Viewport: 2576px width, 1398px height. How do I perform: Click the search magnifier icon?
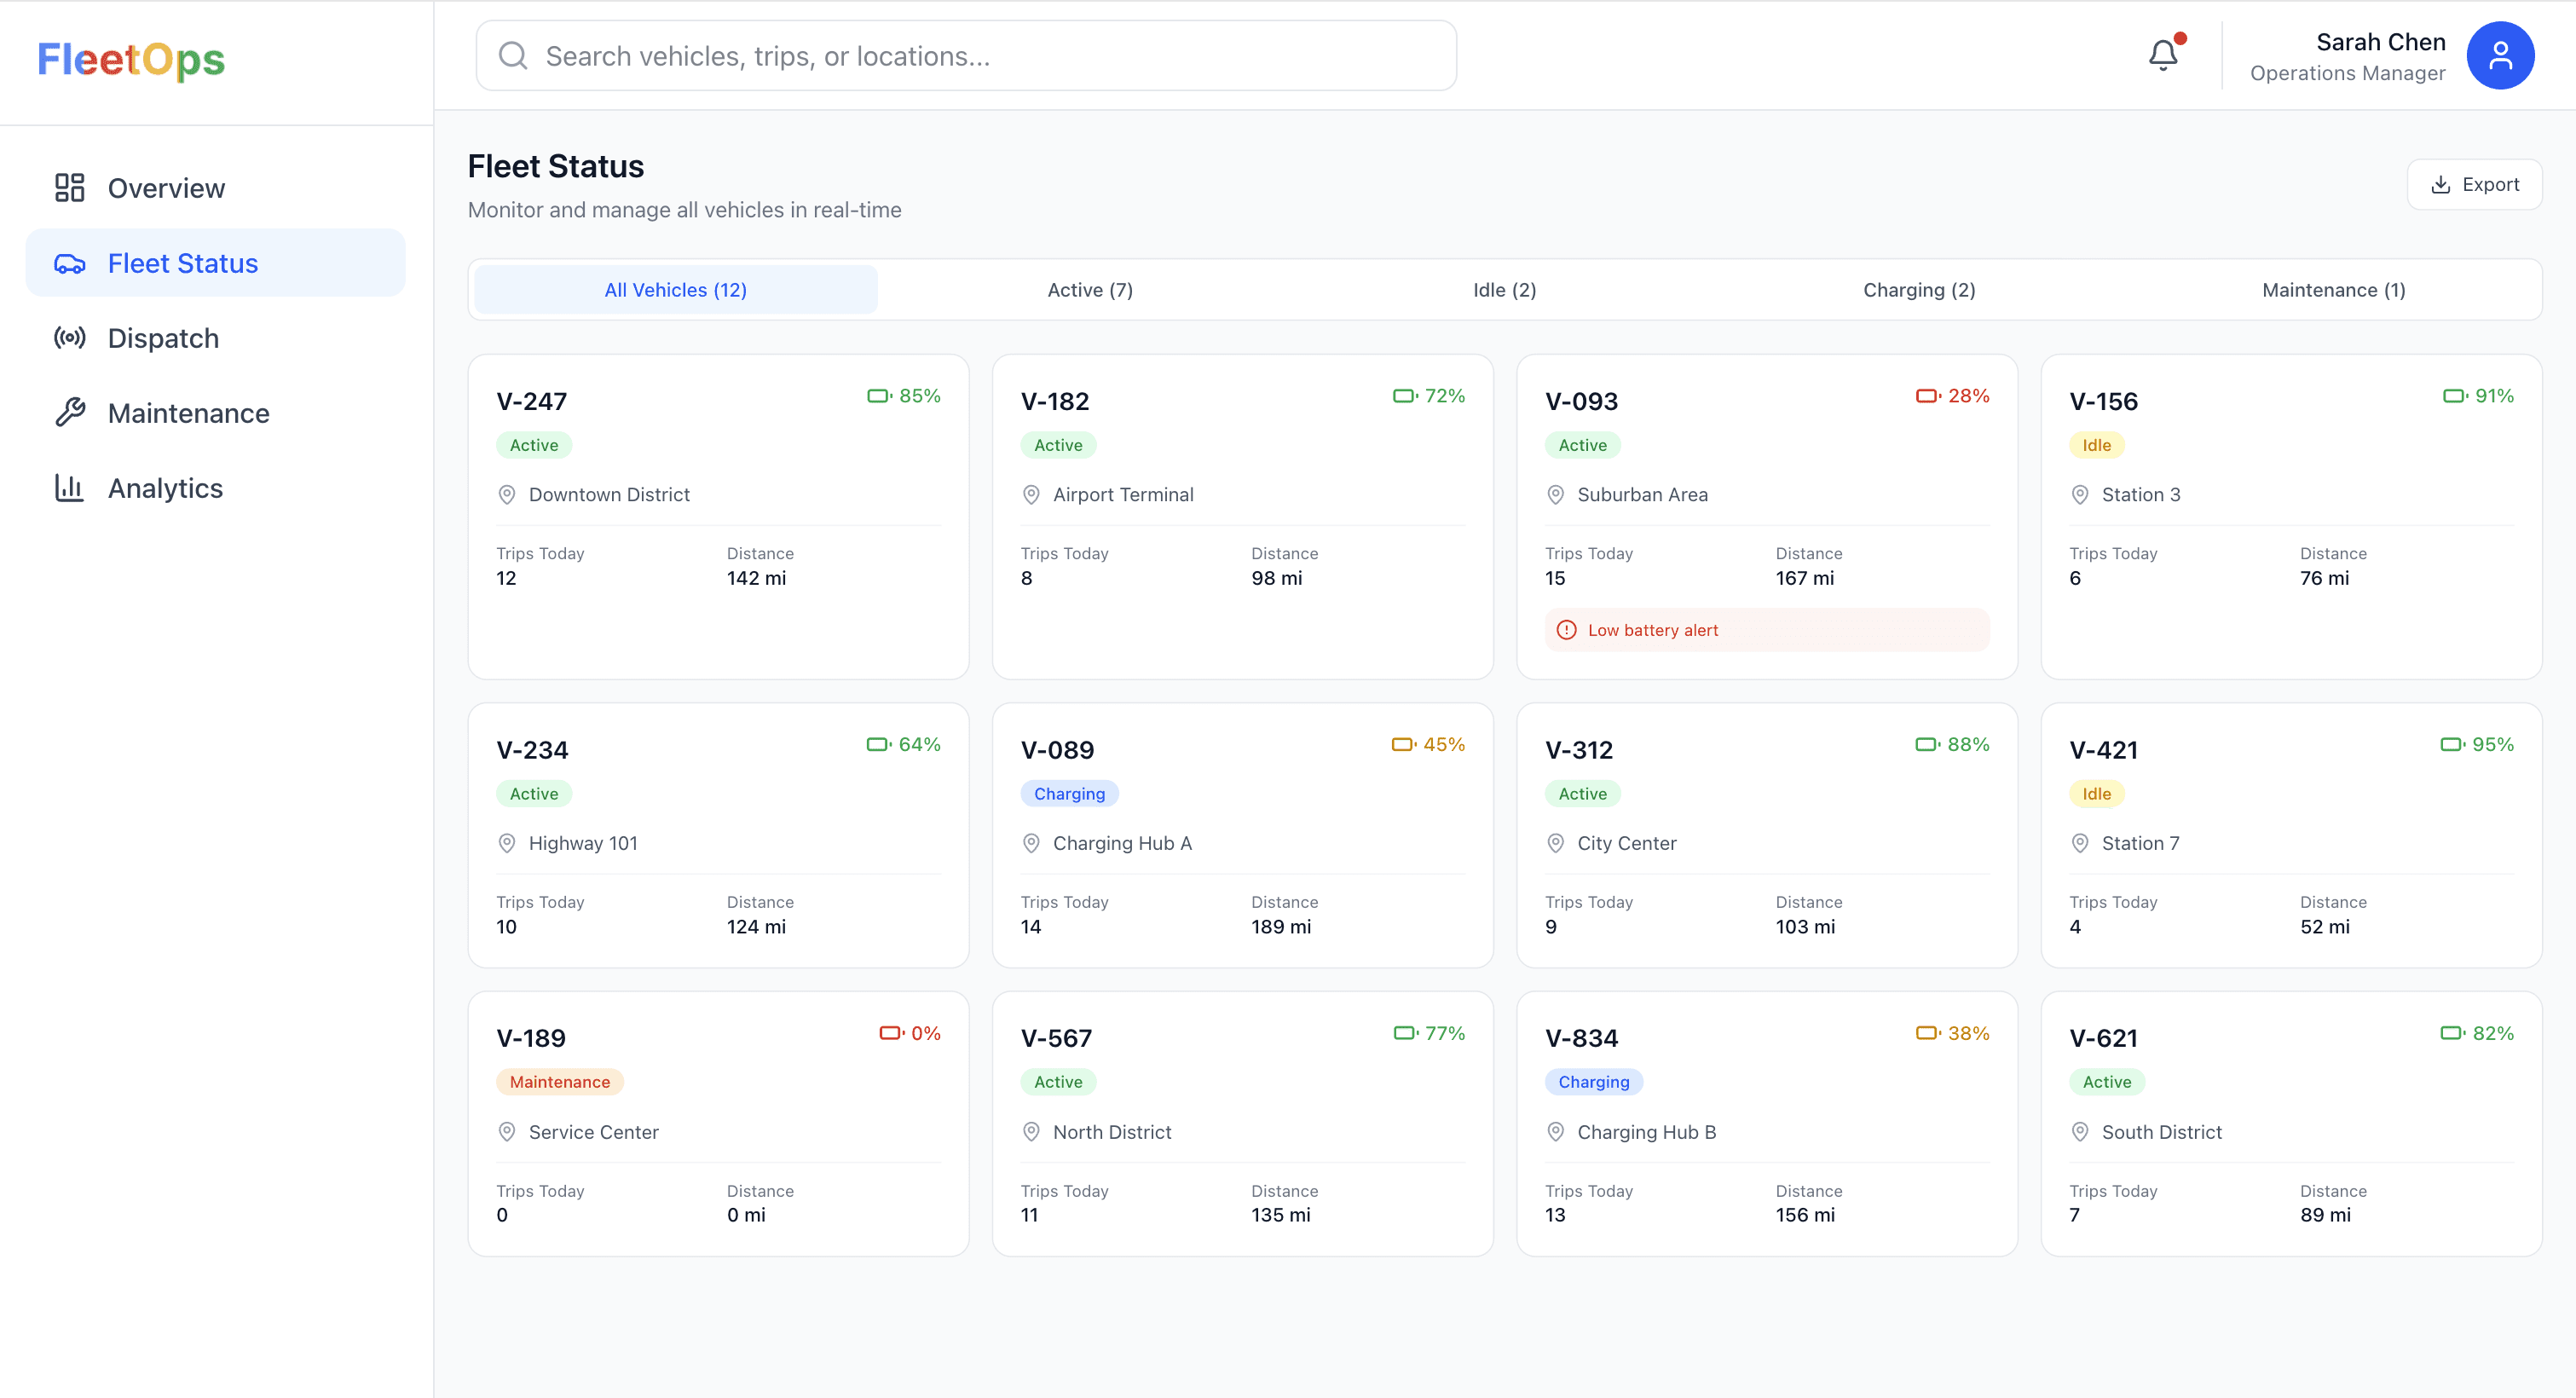(513, 55)
